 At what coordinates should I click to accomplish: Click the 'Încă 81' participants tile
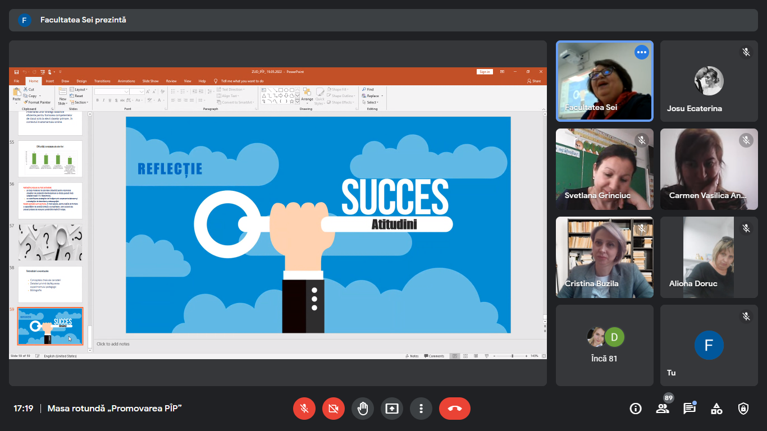605,345
